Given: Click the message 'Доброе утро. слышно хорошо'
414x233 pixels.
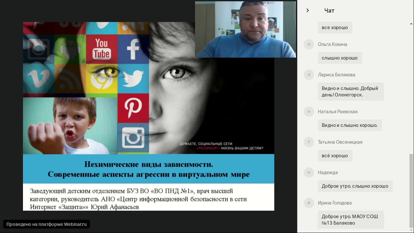Looking at the screenshot, I should (355, 186).
